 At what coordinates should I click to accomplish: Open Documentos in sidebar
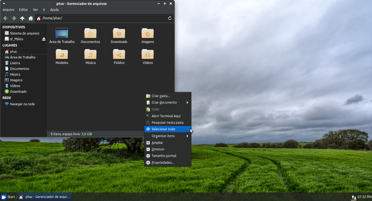(x=23, y=69)
